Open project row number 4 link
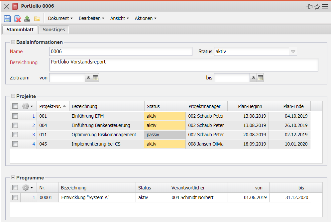Screen dimensions: 331x222 pyautogui.click(x=33, y=144)
